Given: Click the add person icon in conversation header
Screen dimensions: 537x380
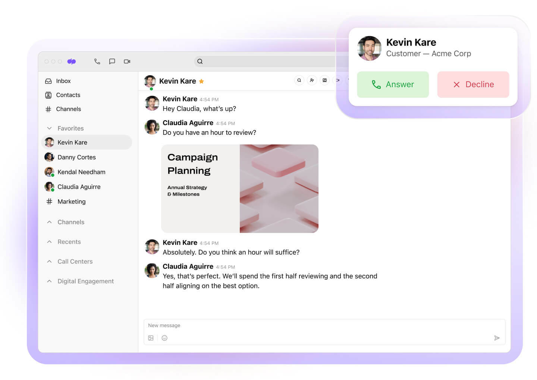Looking at the screenshot, I should 312,80.
